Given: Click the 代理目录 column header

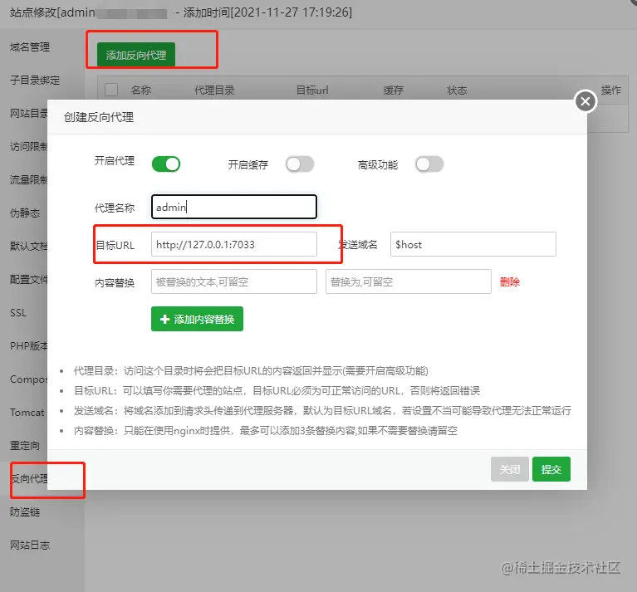Looking at the screenshot, I should [214, 90].
